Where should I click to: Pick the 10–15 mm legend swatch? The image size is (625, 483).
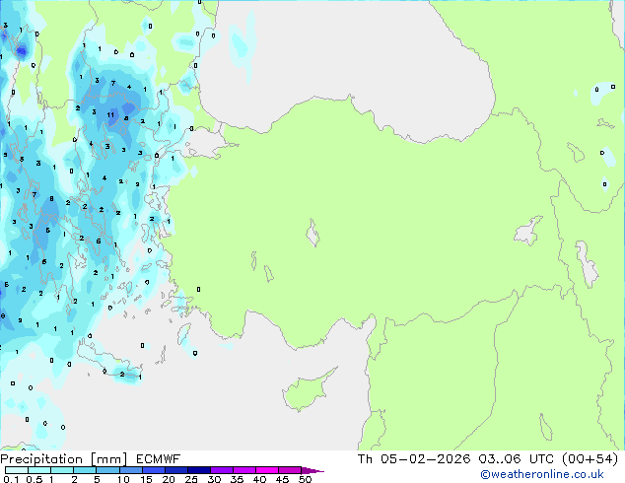pyautogui.click(x=130, y=470)
